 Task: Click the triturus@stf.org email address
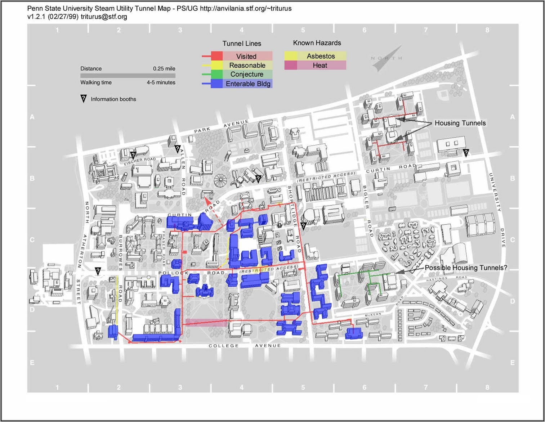[104, 17]
